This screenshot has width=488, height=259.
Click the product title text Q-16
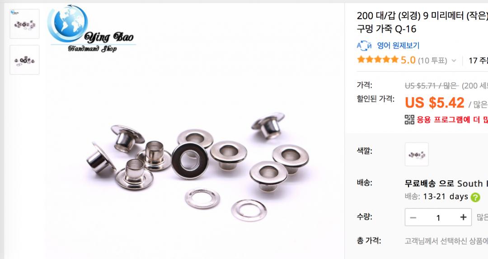click(405, 29)
